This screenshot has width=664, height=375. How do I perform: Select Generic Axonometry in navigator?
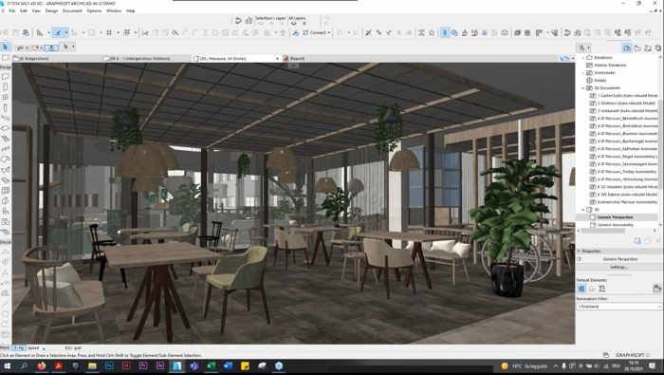tap(616, 225)
